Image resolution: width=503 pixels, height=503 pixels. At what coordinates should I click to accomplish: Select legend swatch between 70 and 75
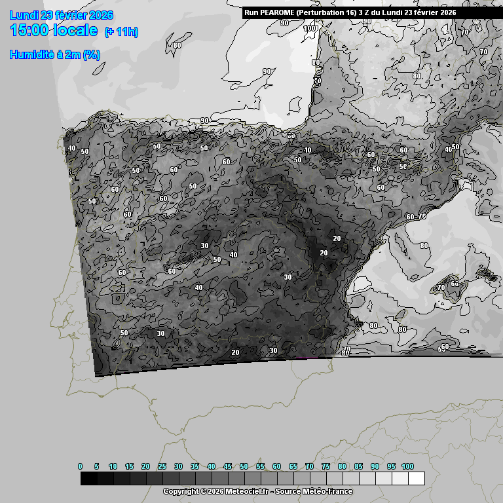pos(318,479)
